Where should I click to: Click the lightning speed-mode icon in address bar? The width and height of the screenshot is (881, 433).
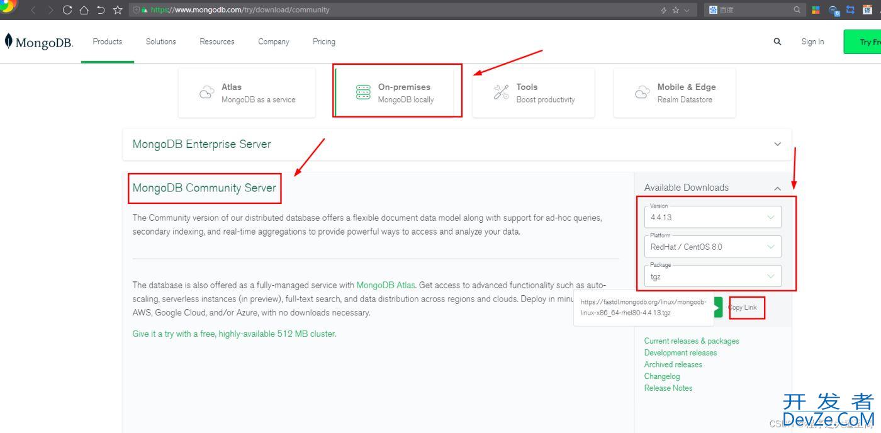tap(664, 10)
